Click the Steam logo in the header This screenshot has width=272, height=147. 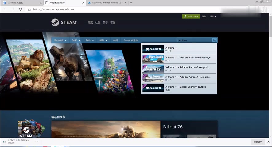point(64,22)
